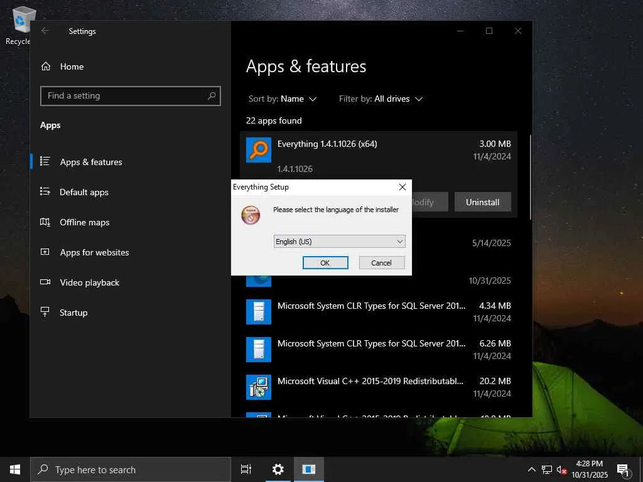
Task: Go to Home in Settings
Action: point(72,67)
